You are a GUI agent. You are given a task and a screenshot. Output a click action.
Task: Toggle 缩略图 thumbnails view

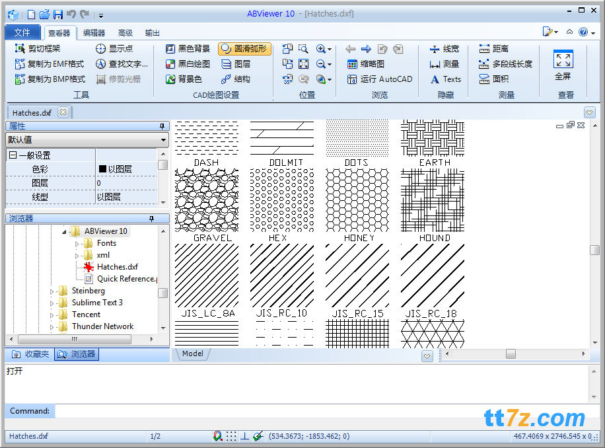click(366, 63)
